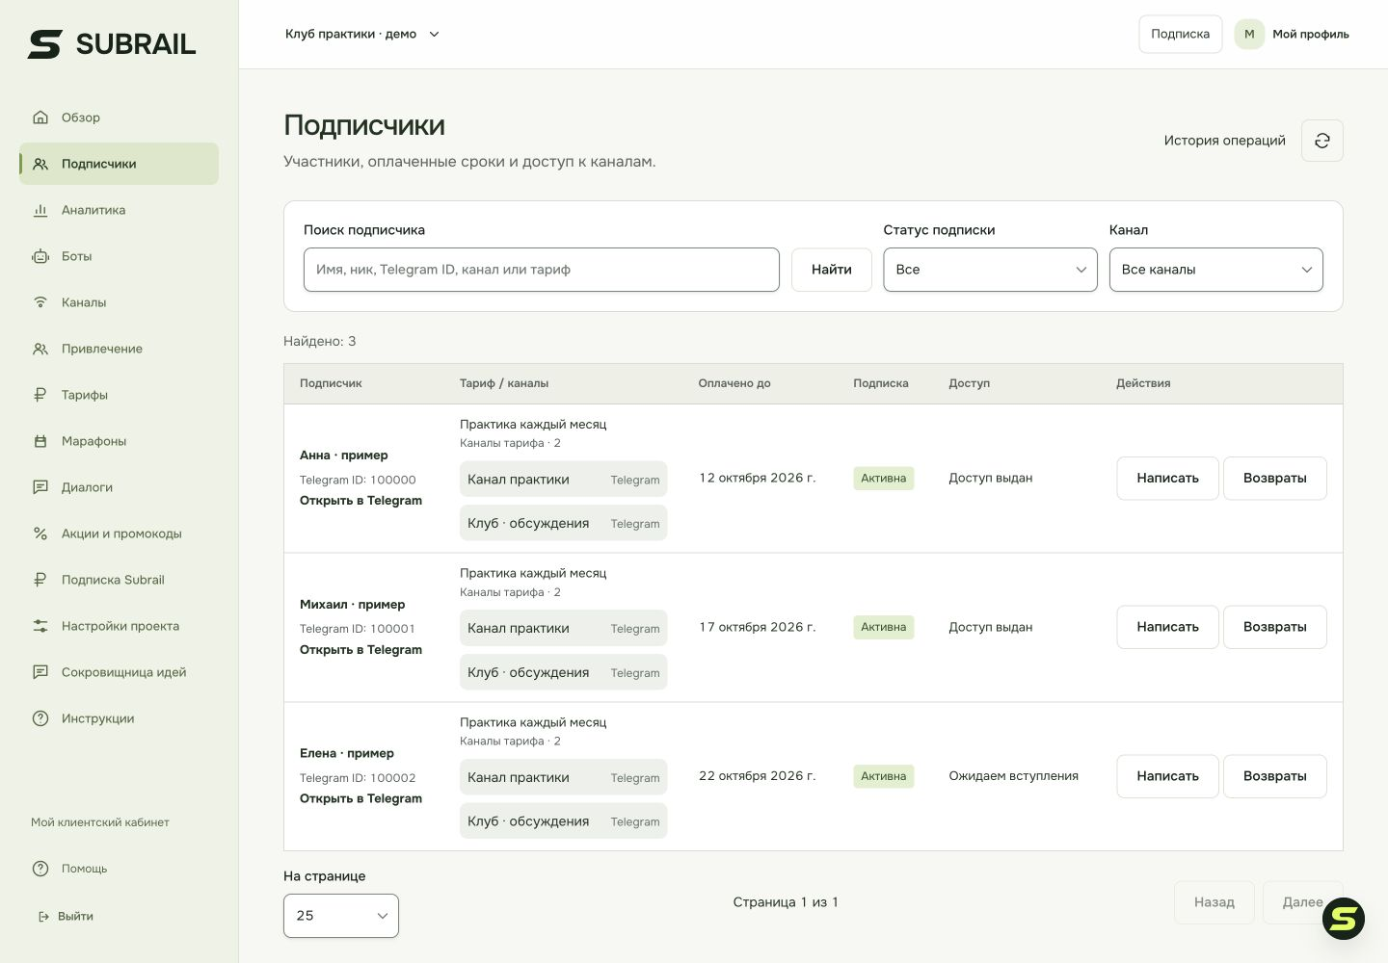1388x963 pixels.
Task: Click Написать button for Анна
Action: click(1167, 479)
